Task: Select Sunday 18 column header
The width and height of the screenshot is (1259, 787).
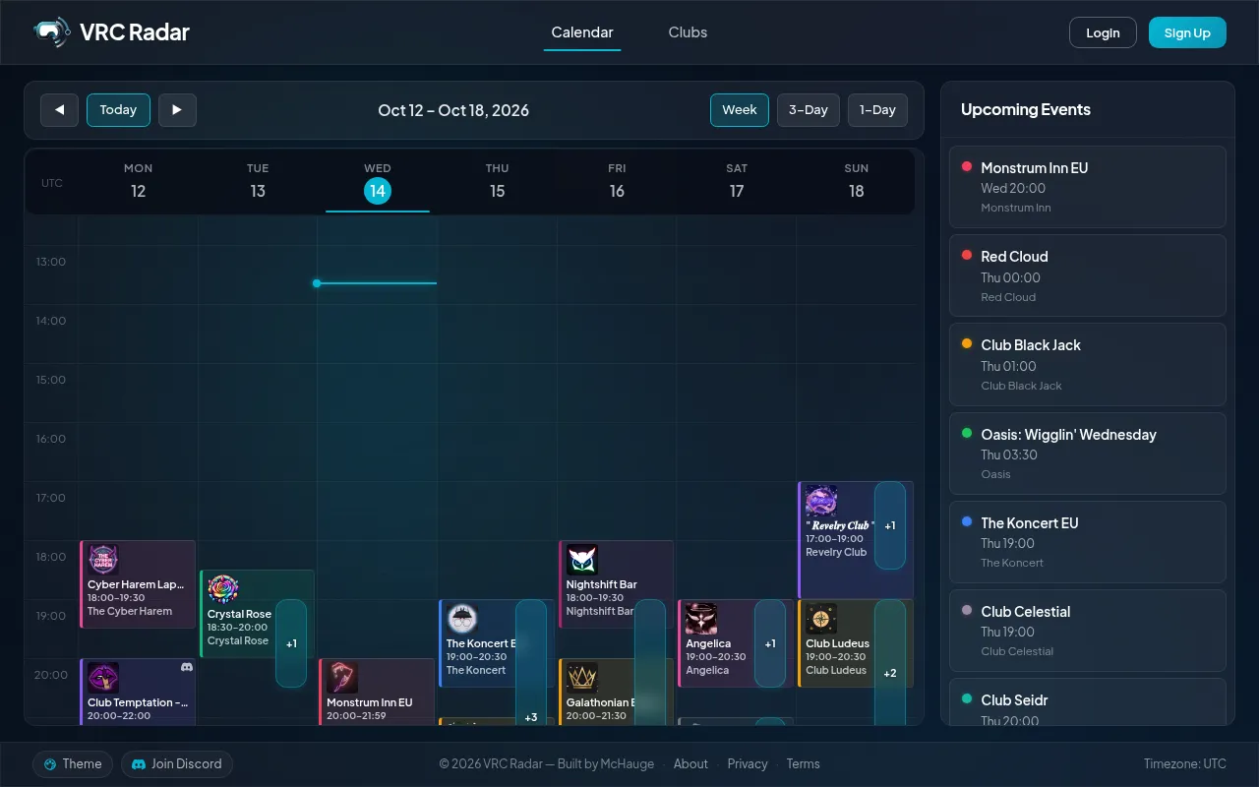Action: tap(857, 181)
